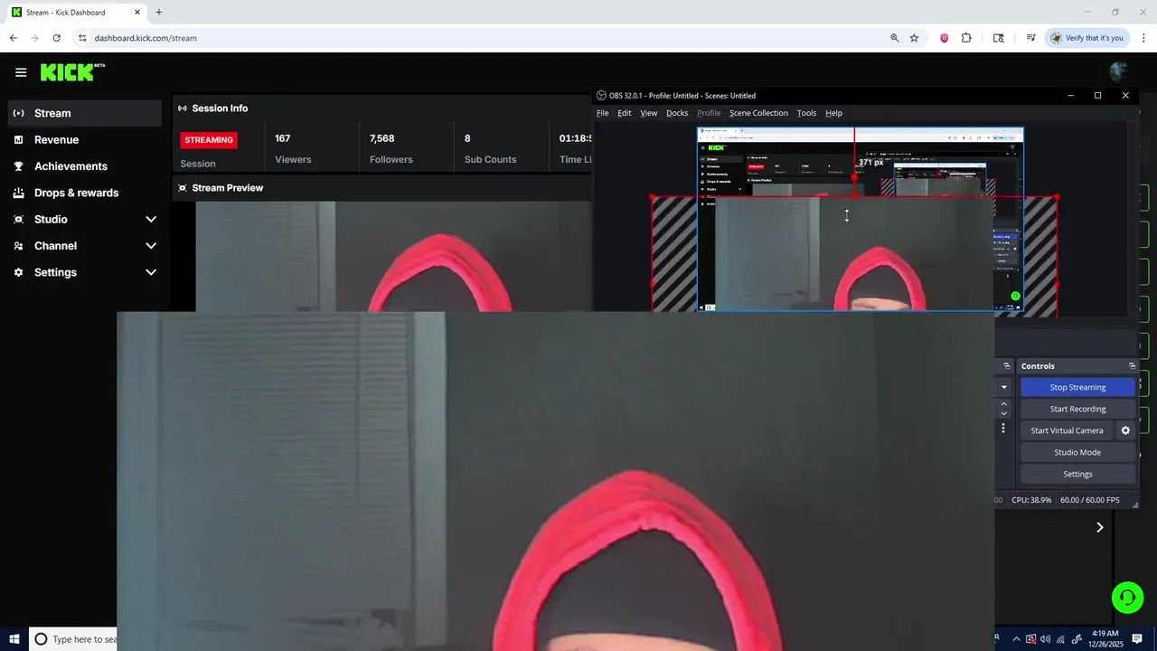The image size is (1157, 651).
Task: Open the OBS Edit menu
Action: pyautogui.click(x=624, y=113)
